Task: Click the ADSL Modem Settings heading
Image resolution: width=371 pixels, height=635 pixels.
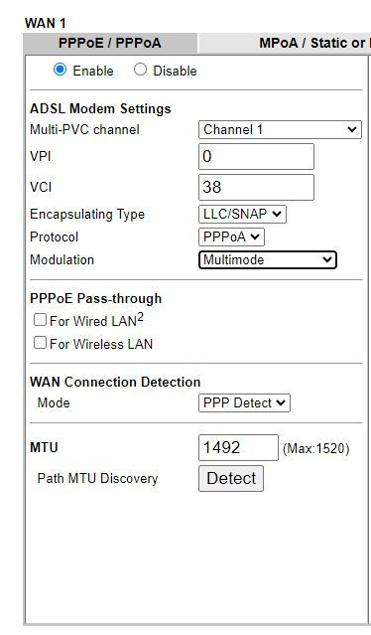Action: click(x=100, y=108)
